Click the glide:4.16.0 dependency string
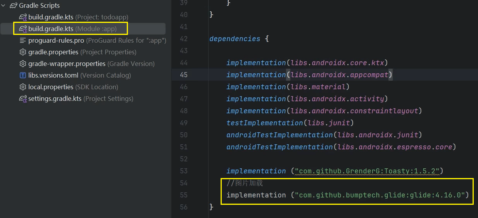 coord(380,195)
